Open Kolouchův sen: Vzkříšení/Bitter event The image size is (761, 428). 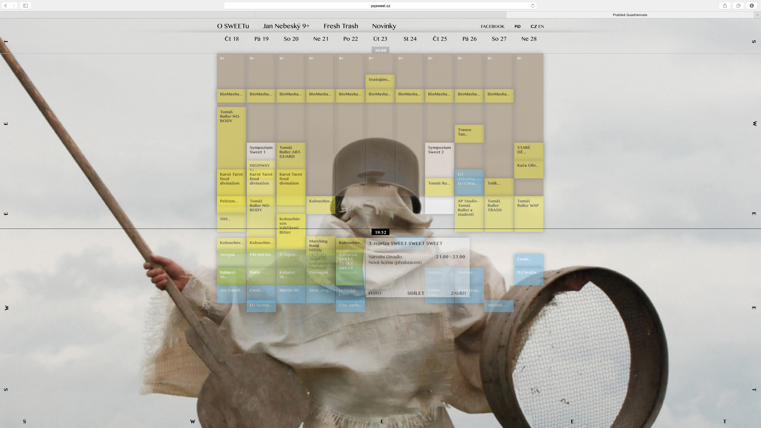point(291,232)
